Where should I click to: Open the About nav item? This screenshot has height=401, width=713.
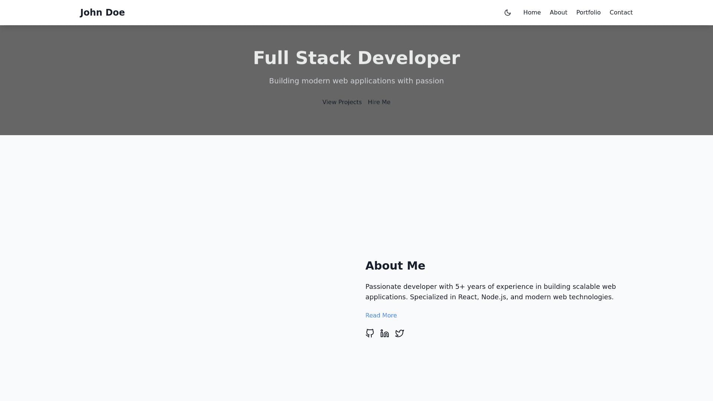pos(558,13)
